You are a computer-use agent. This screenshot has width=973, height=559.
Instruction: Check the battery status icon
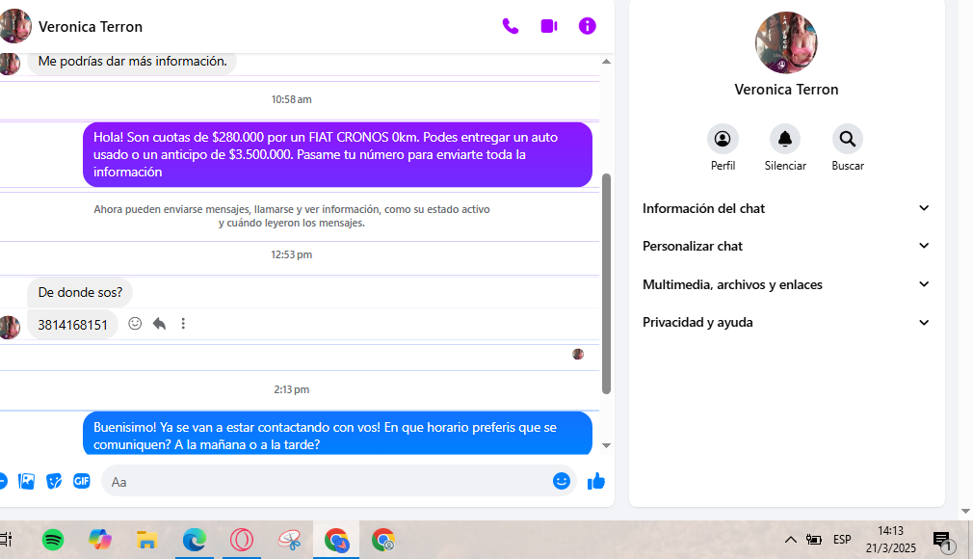[813, 540]
